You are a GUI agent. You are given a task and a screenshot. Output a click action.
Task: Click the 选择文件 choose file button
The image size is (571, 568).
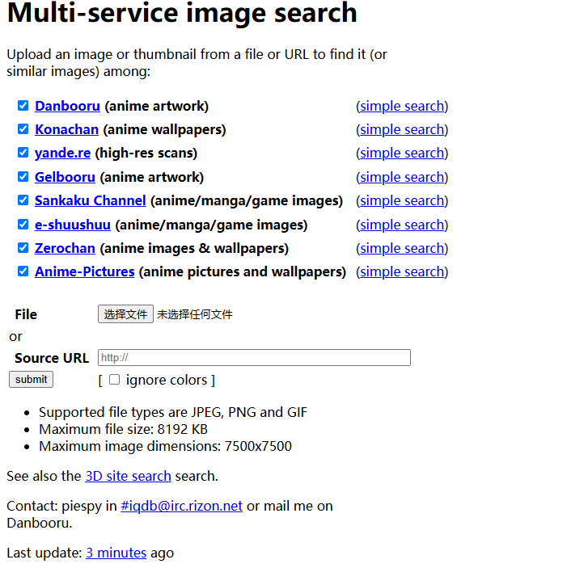125,314
